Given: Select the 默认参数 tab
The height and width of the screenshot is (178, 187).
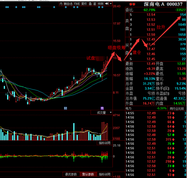Looking at the screenshot, I should point(88,174).
